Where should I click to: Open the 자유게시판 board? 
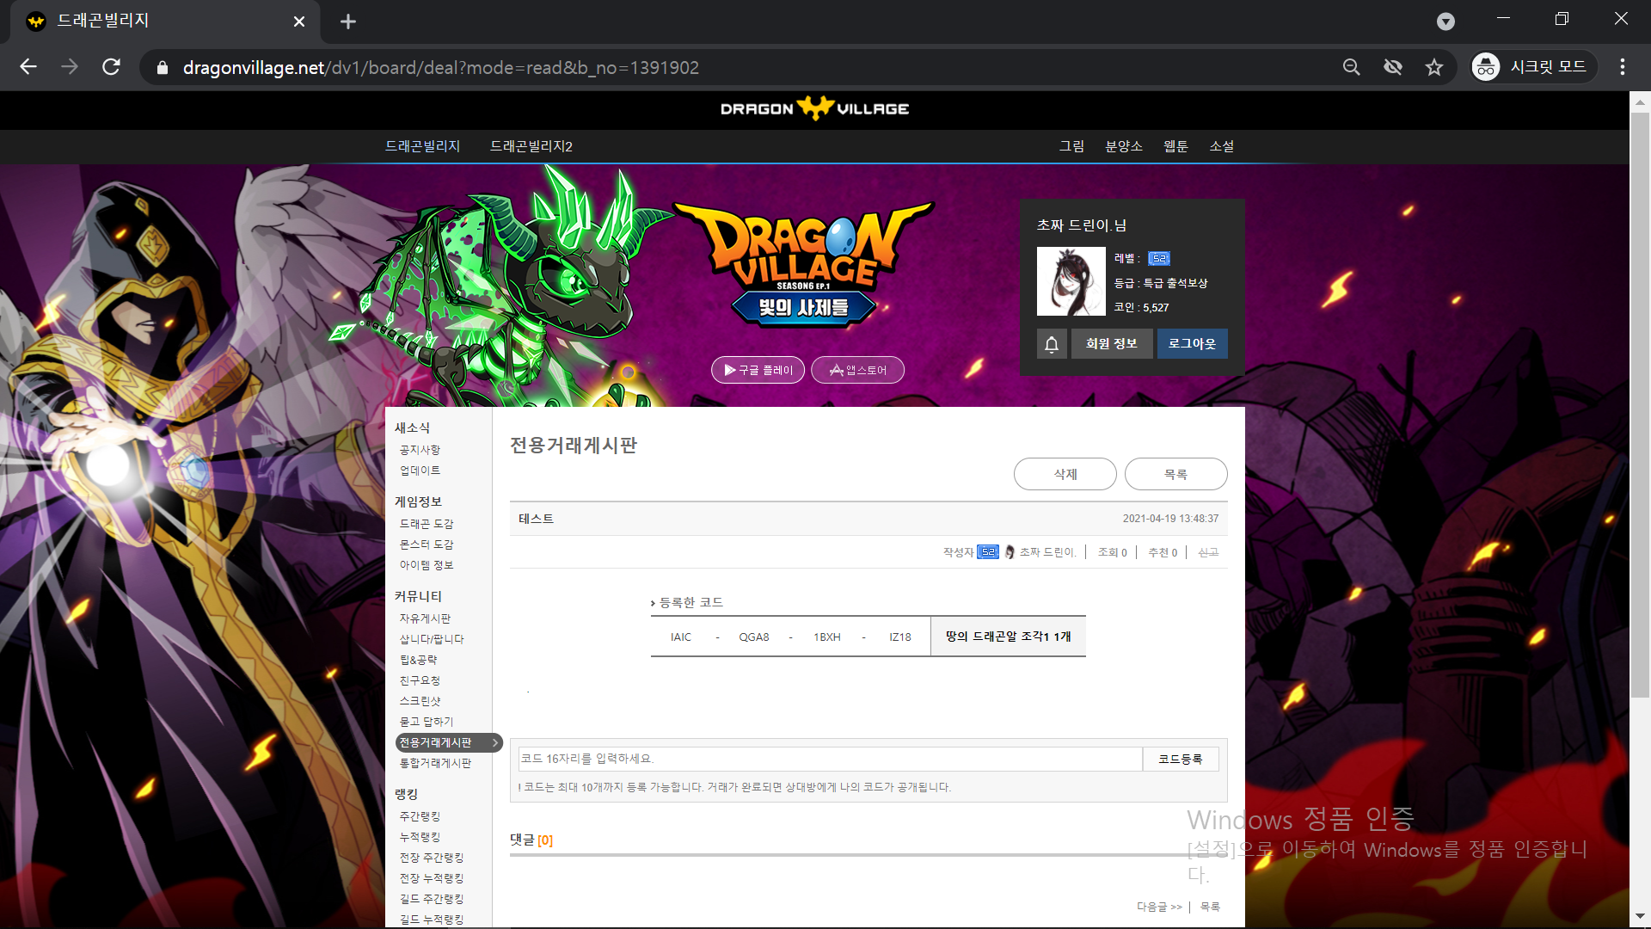coord(425,618)
